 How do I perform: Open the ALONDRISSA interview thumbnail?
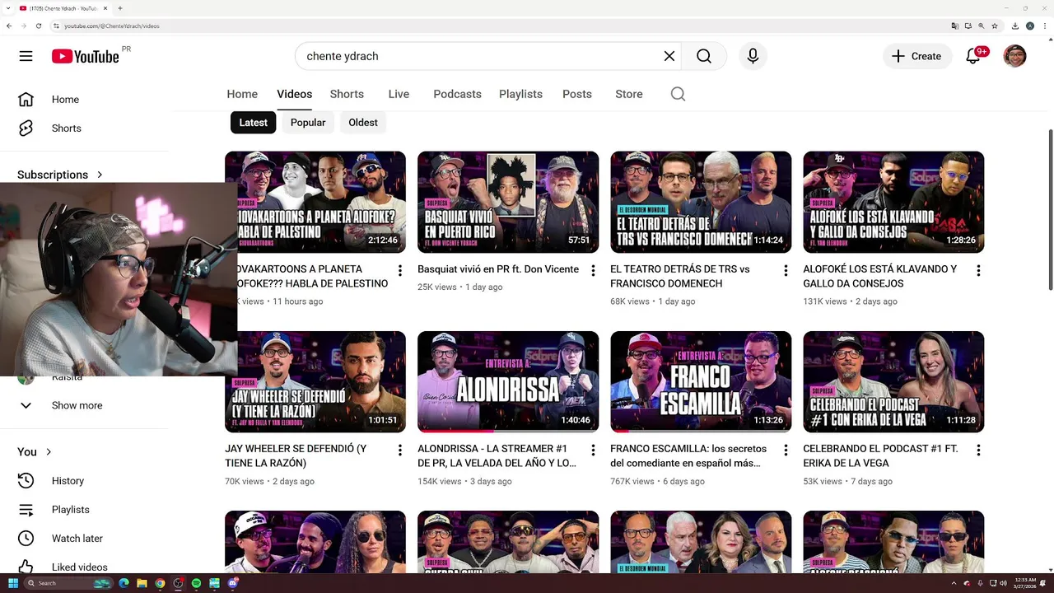pyautogui.click(x=508, y=382)
